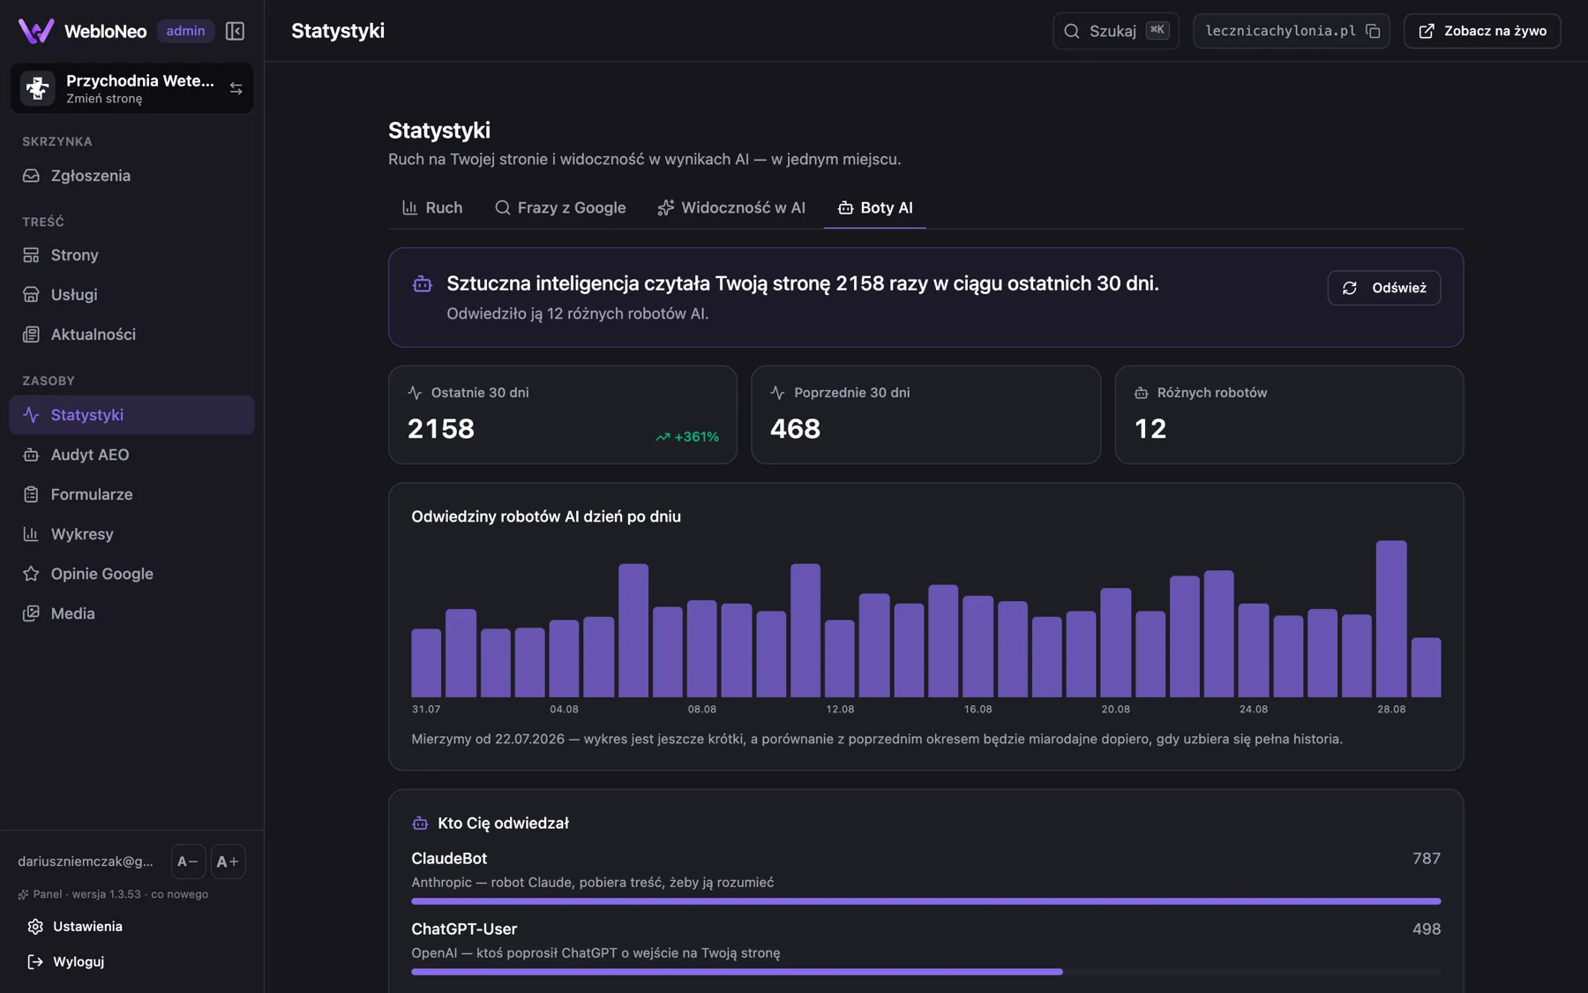The image size is (1588, 993).
Task: Focus the Szukaj search field
Action: (1116, 31)
